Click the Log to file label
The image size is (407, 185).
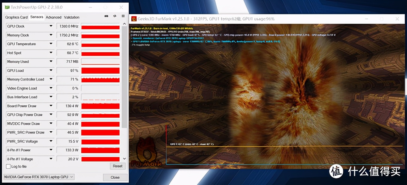pos(19,166)
